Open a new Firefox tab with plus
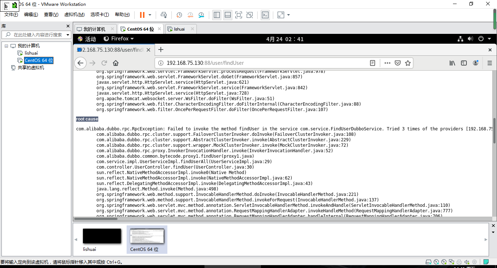 coord(161,50)
